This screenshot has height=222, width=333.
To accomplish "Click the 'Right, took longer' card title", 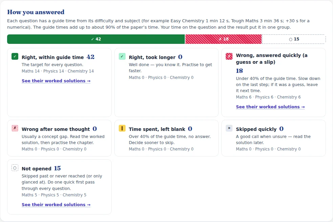I will pos(152,57).
